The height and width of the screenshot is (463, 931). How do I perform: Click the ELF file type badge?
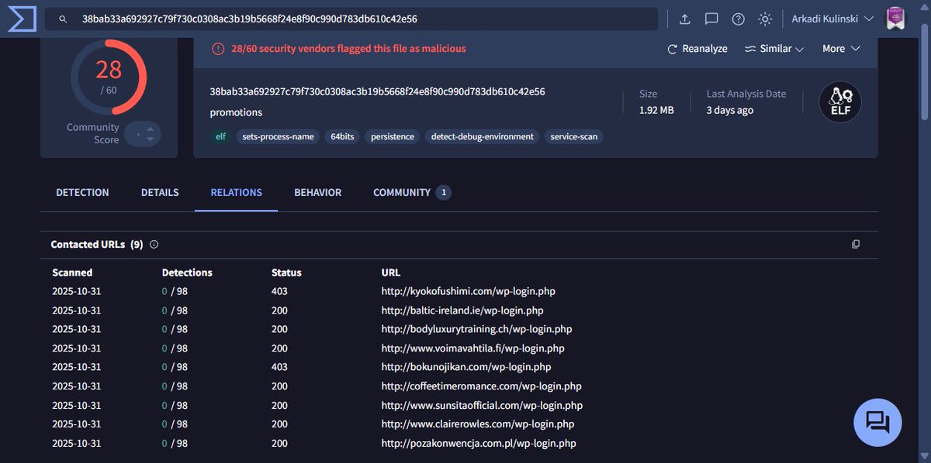point(840,101)
